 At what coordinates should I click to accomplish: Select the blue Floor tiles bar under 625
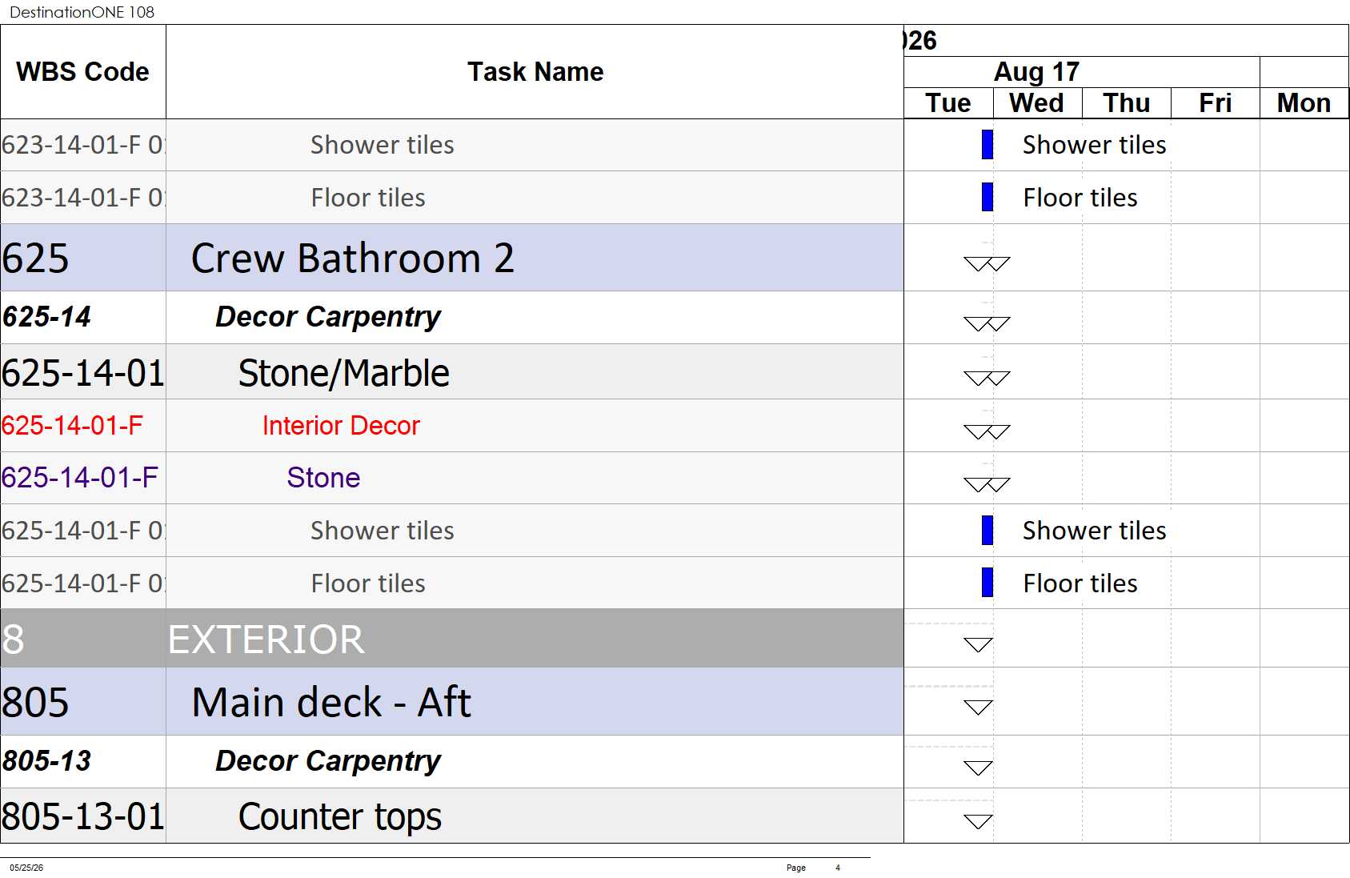pos(987,583)
